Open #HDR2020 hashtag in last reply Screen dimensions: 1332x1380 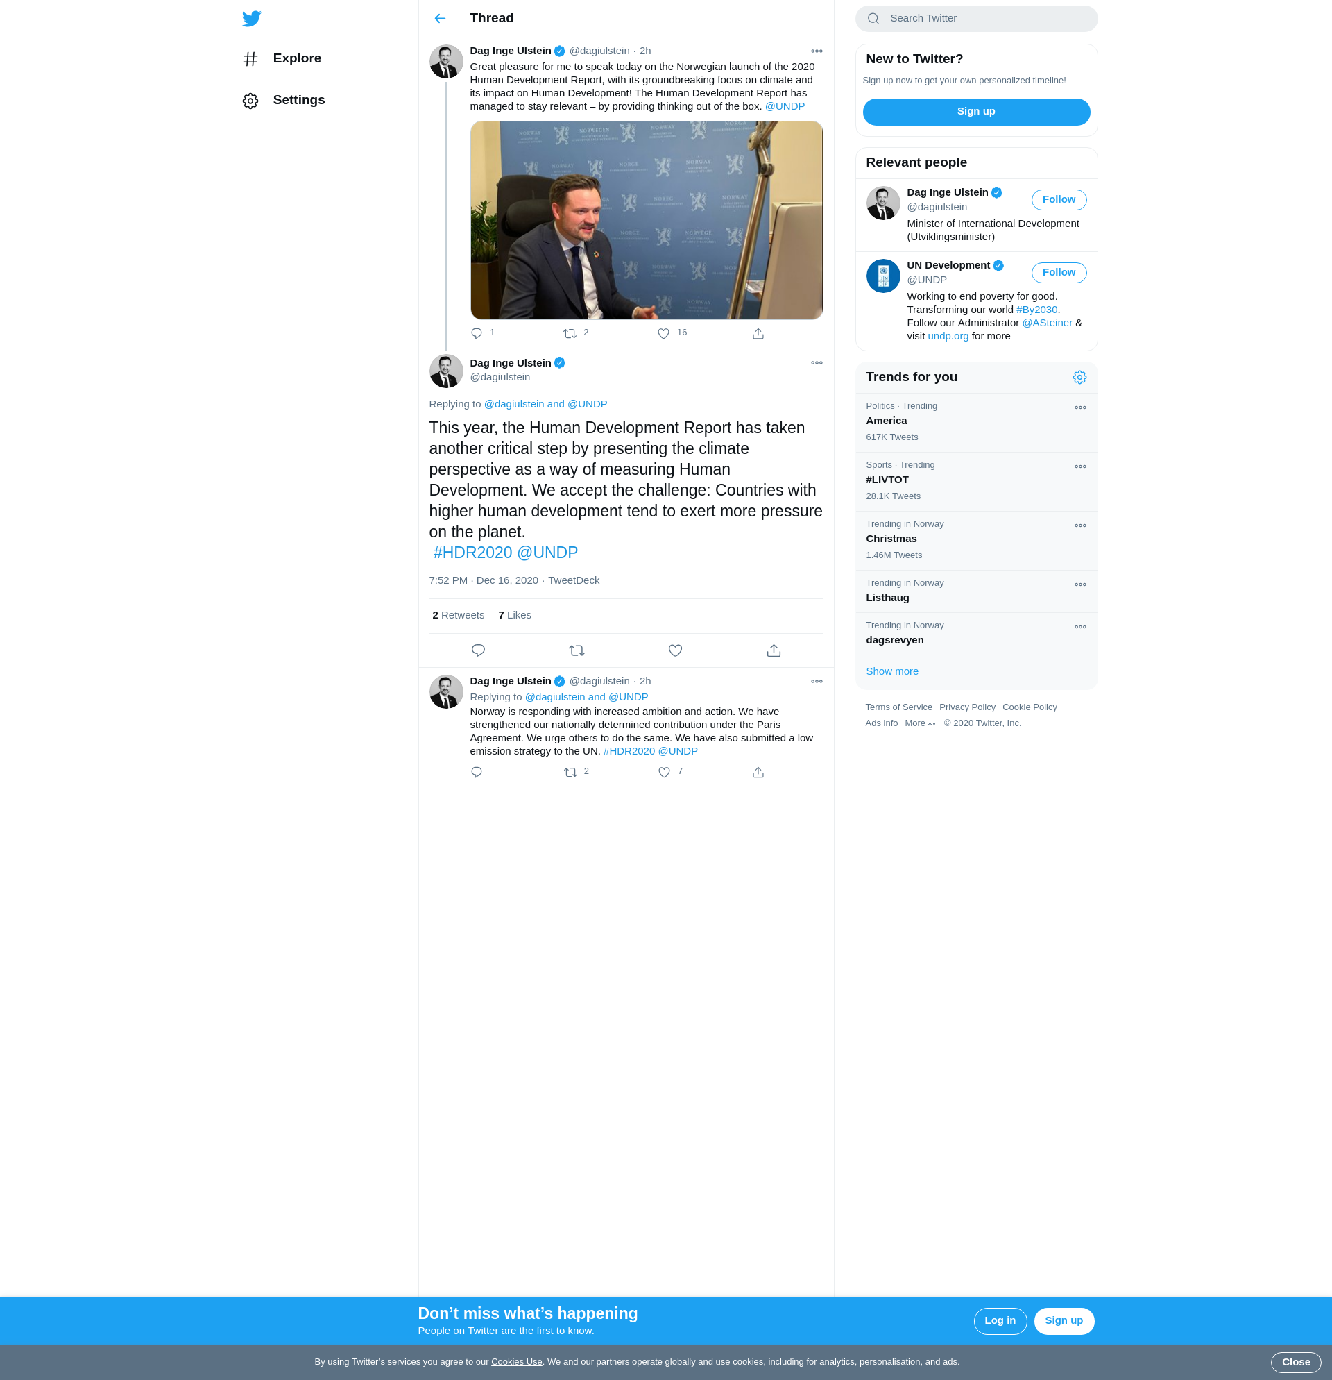click(629, 751)
